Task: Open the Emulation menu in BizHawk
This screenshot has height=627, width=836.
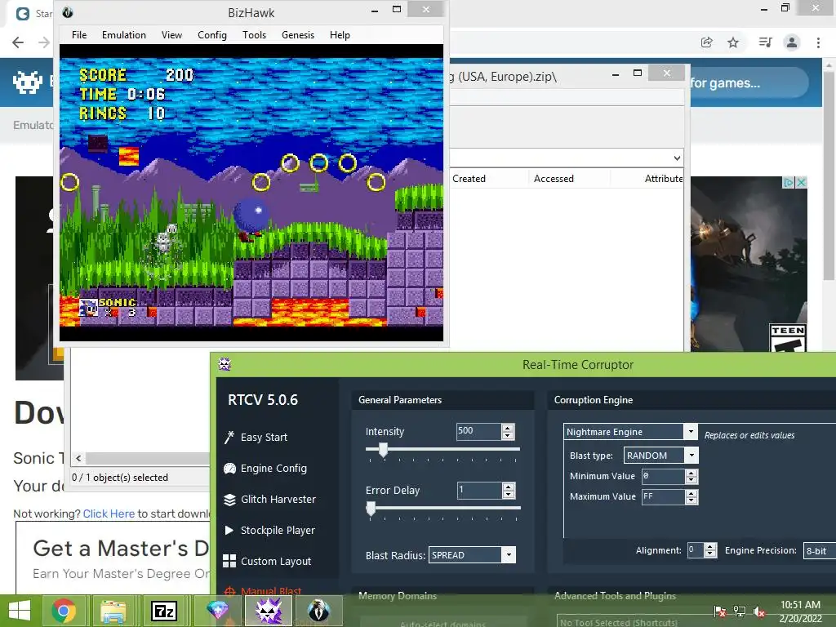Action: click(x=124, y=35)
